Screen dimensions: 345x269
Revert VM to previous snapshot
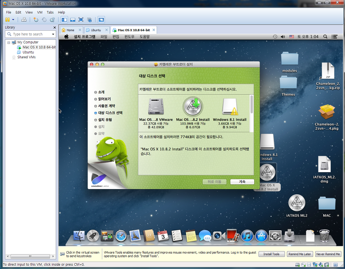(x=44, y=20)
